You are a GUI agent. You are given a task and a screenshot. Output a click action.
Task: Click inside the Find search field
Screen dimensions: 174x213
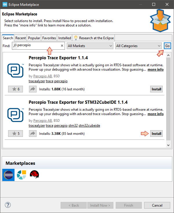[x=38, y=46]
